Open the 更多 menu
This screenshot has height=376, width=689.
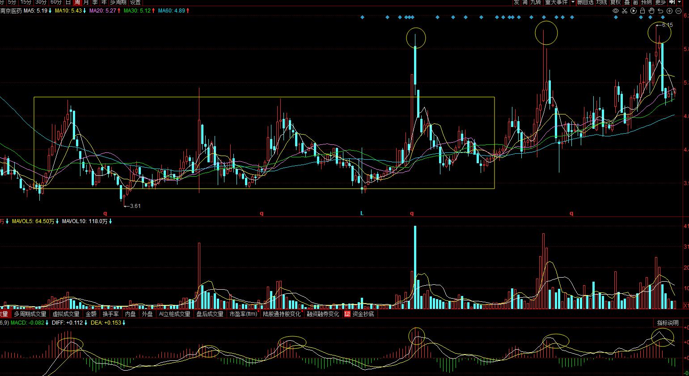[660, 2]
